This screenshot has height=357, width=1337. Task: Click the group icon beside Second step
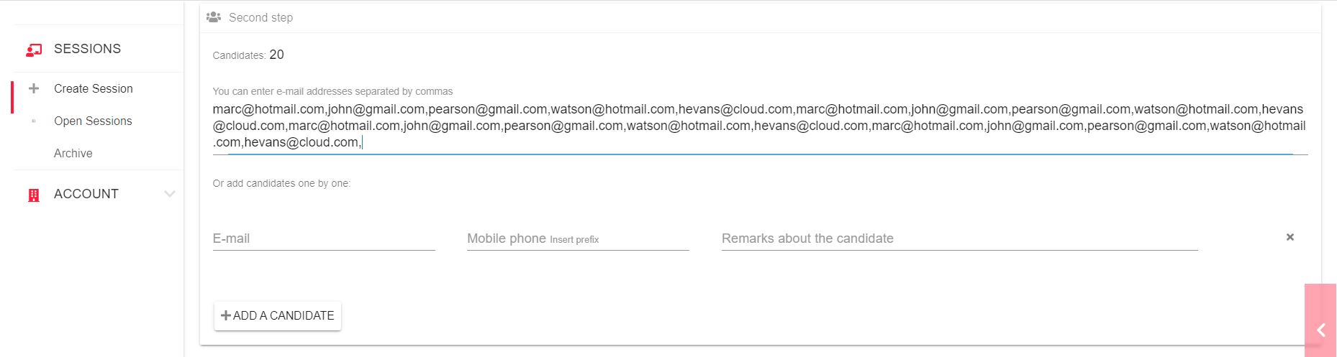pos(214,17)
